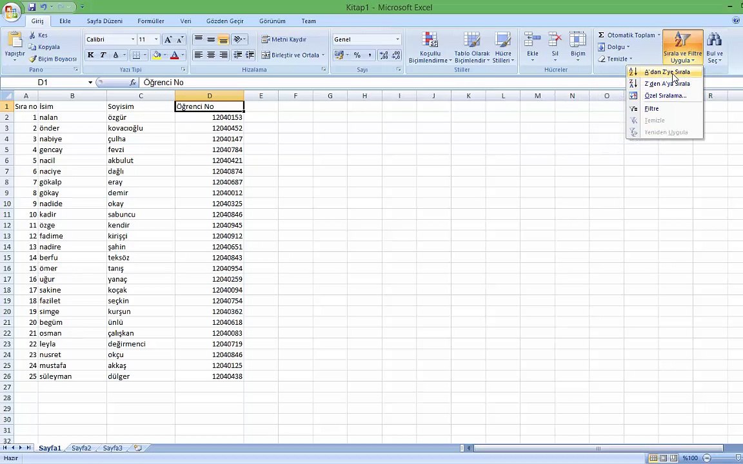Undo the last action in quick access toolbar
This screenshot has height=464, width=743.
coord(44,7)
